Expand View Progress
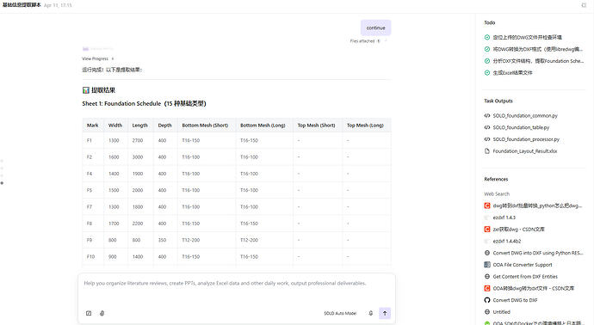Image resolution: width=594 pixels, height=325 pixels. 98,58
